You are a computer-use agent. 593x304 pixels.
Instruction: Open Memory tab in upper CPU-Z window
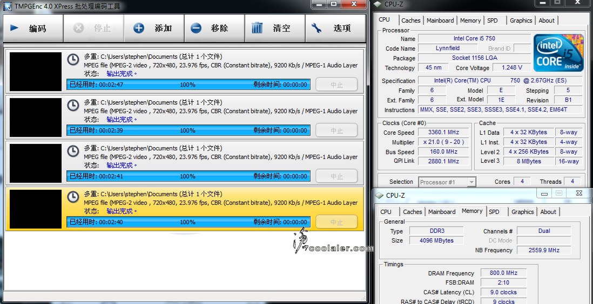(x=470, y=20)
